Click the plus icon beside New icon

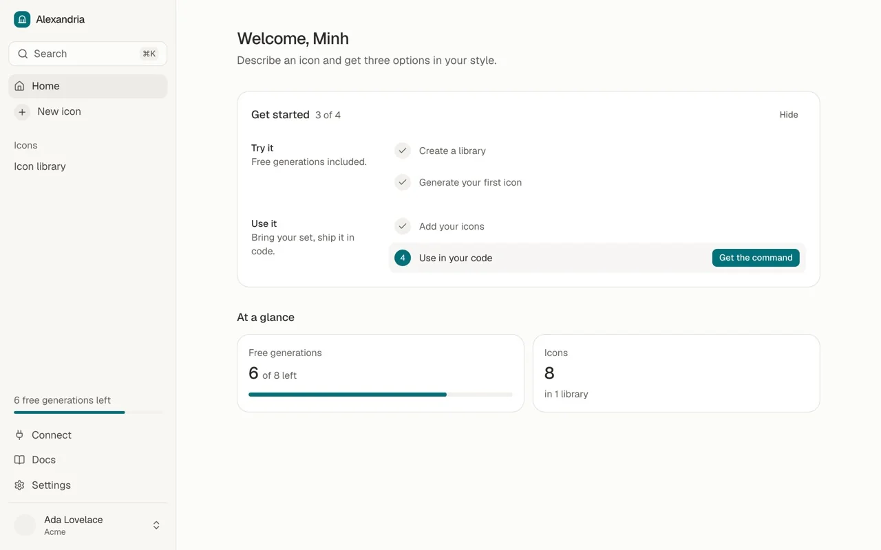click(22, 111)
